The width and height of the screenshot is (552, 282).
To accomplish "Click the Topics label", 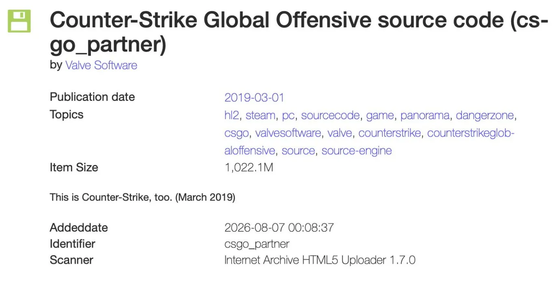I will (x=67, y=115).
